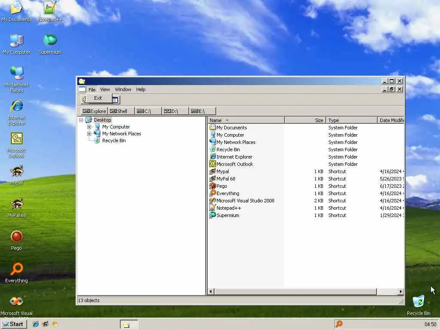Open the Start menu

click(14, 324)
